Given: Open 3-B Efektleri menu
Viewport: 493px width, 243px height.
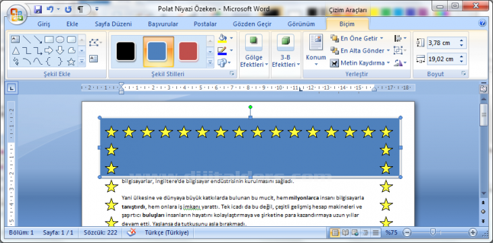Looking at the screenshot, I should point(286,51).
